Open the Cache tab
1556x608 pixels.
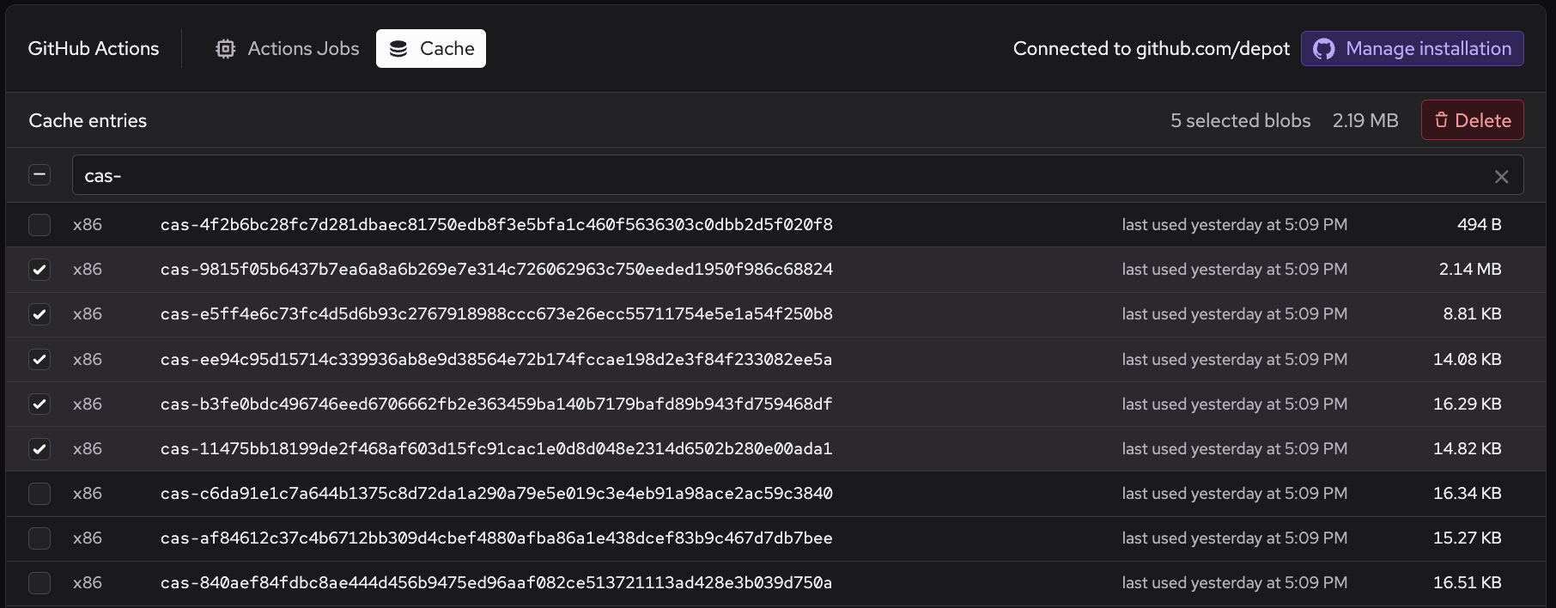coord(431,49)
